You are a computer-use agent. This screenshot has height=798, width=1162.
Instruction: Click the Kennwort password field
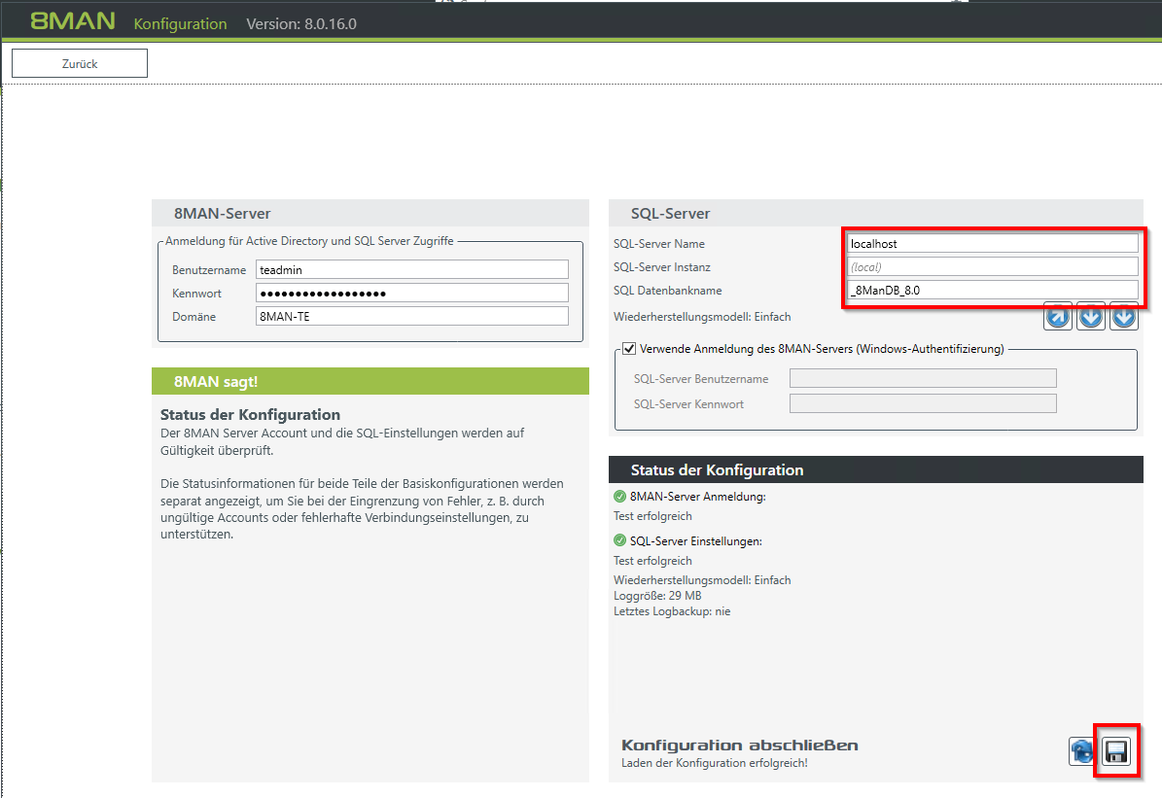pyautogui.click(x=410, y=292)
